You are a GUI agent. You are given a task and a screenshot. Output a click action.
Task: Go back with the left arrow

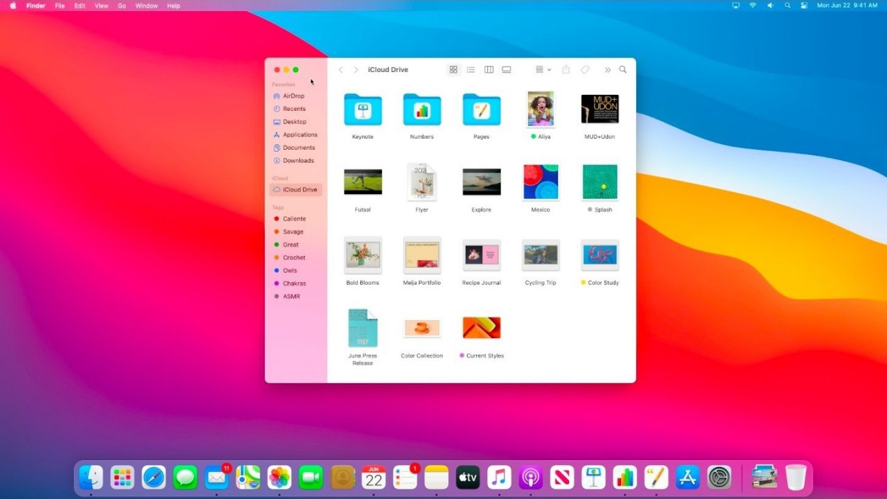(x=340, y=70)
